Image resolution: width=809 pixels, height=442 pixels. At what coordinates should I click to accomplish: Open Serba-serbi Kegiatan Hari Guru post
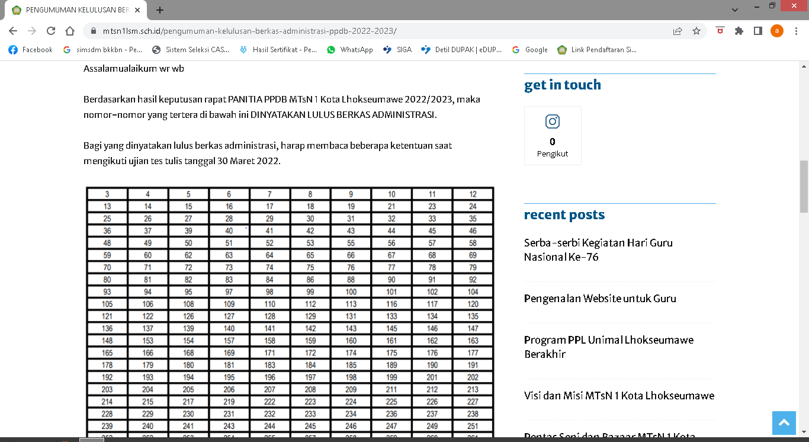click(x=598, y=250)
